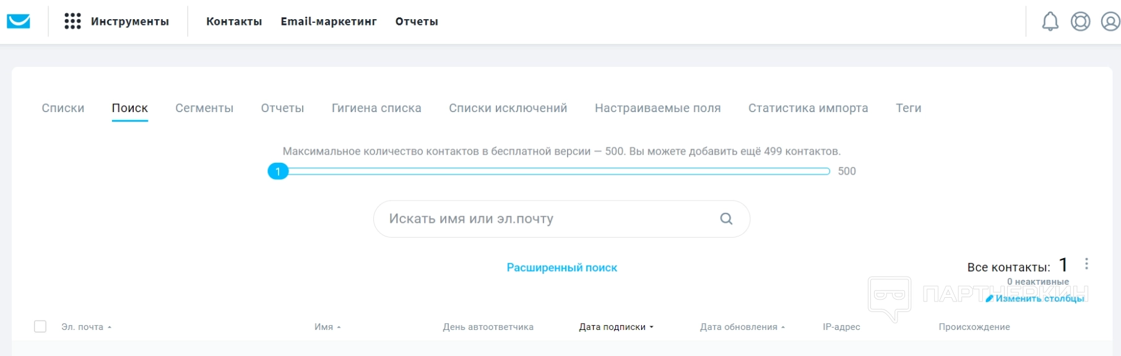1121x356 pixels.
Task: Open the user account profile icon
Action: pyautogui.click(x=1110, y=22)
